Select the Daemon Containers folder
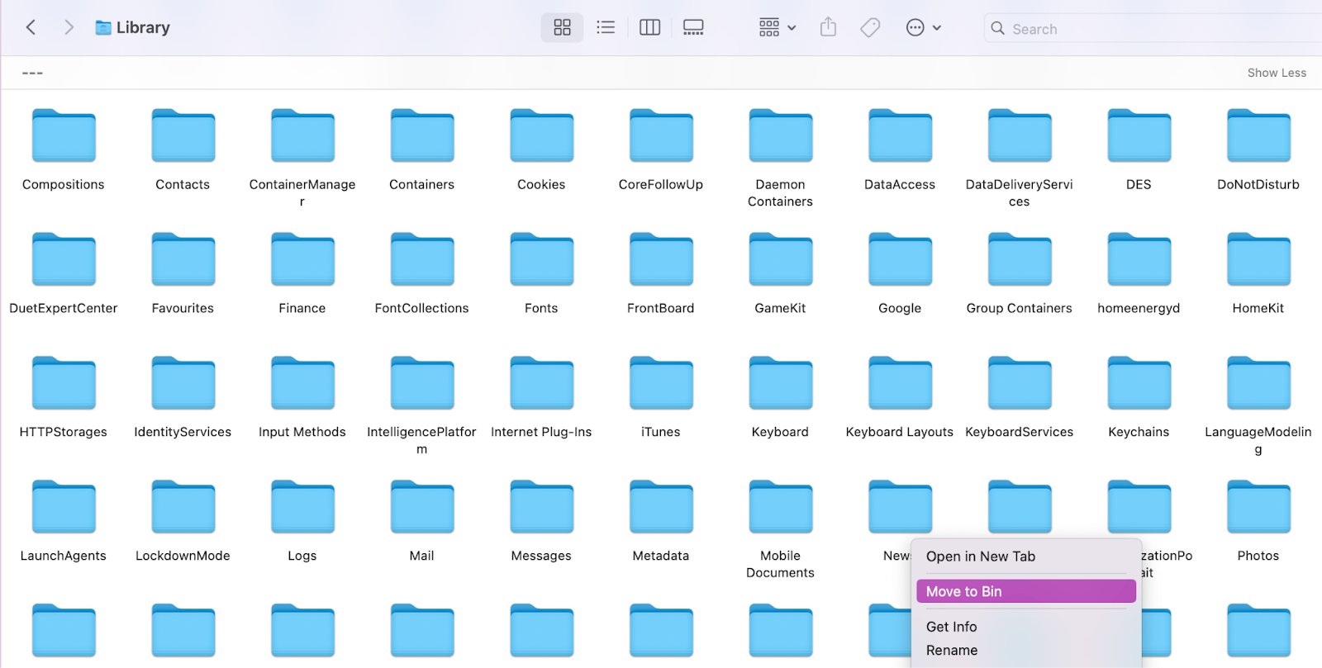The height and width of the screenshot is (668, 1322). tap(780, 136)
